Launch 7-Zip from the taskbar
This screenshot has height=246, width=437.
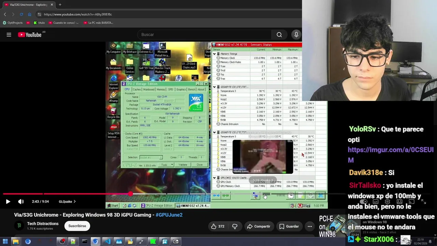click(x=176, y=242)
